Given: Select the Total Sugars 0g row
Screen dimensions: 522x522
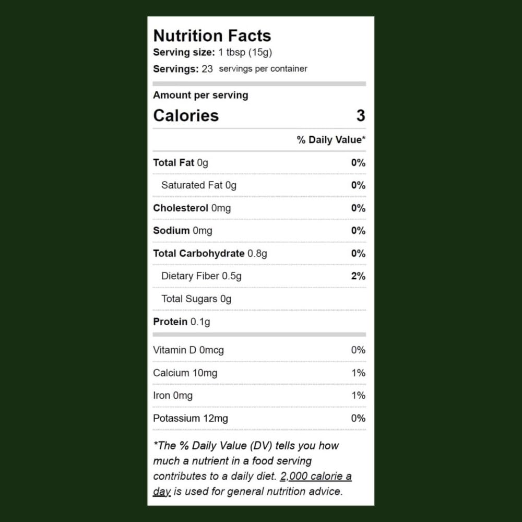Looking at the screenshot, I should 259,299.
